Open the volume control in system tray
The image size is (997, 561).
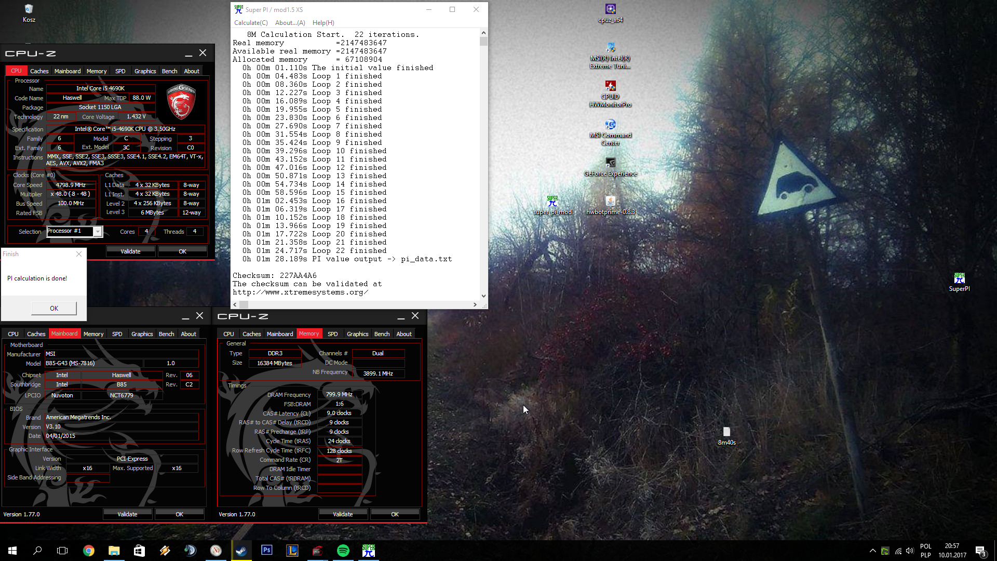tap(910, 551)
